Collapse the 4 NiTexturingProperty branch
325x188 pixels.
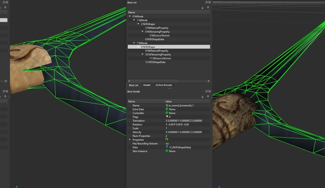tap(142, 32)
